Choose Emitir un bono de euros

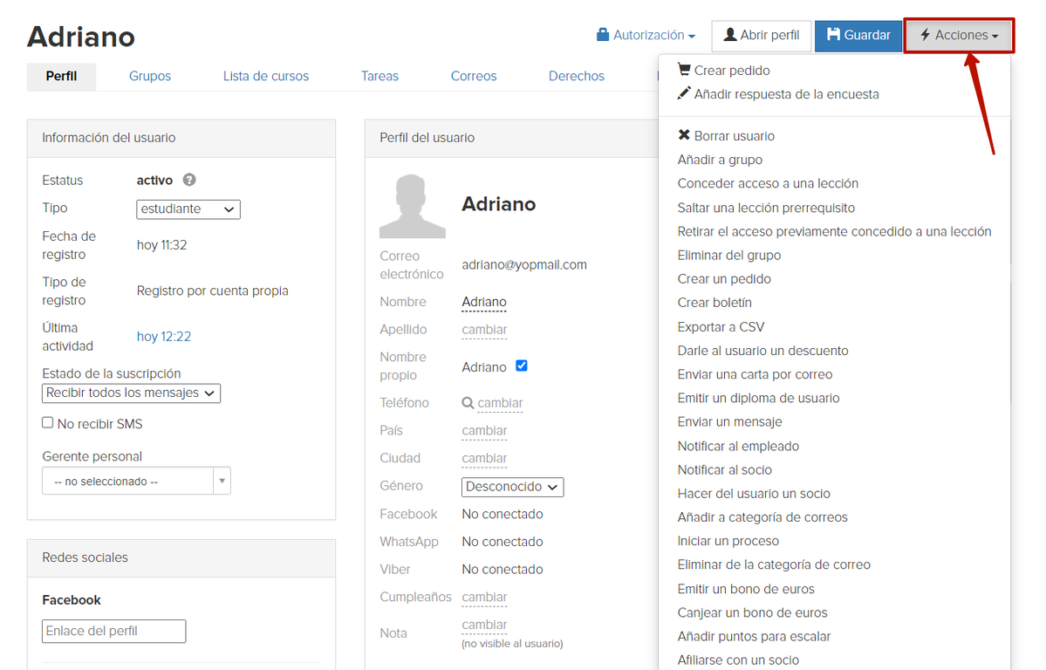coord(746,589)
